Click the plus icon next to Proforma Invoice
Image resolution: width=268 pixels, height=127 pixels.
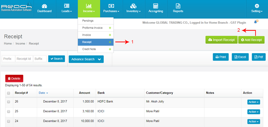tap(110, 28)
